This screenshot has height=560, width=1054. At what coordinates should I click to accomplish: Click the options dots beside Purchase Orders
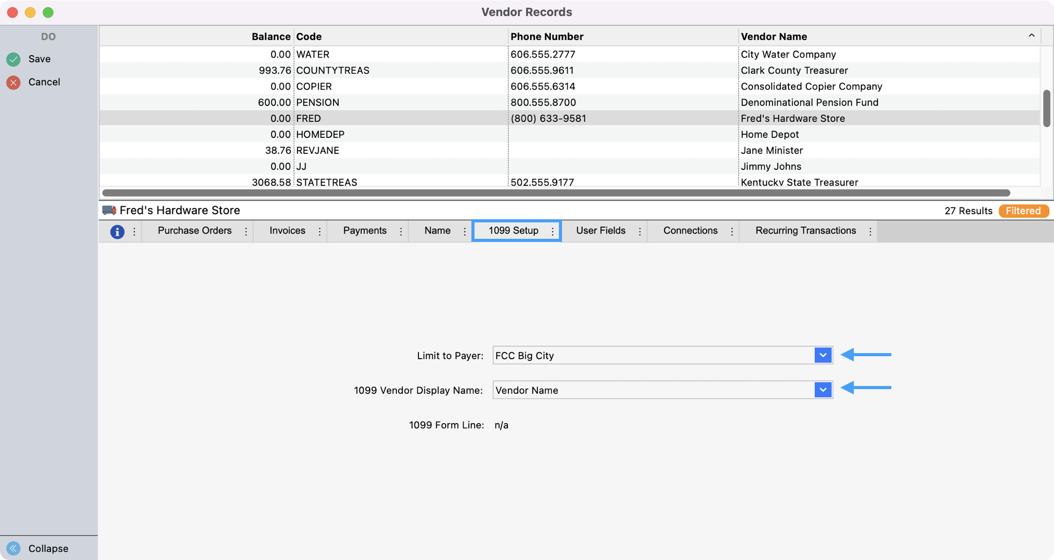(246, 232)
